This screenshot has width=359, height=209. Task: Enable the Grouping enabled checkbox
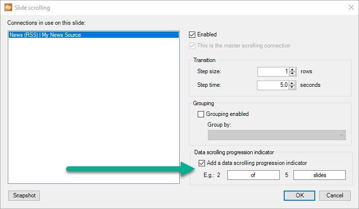point(201,114)
